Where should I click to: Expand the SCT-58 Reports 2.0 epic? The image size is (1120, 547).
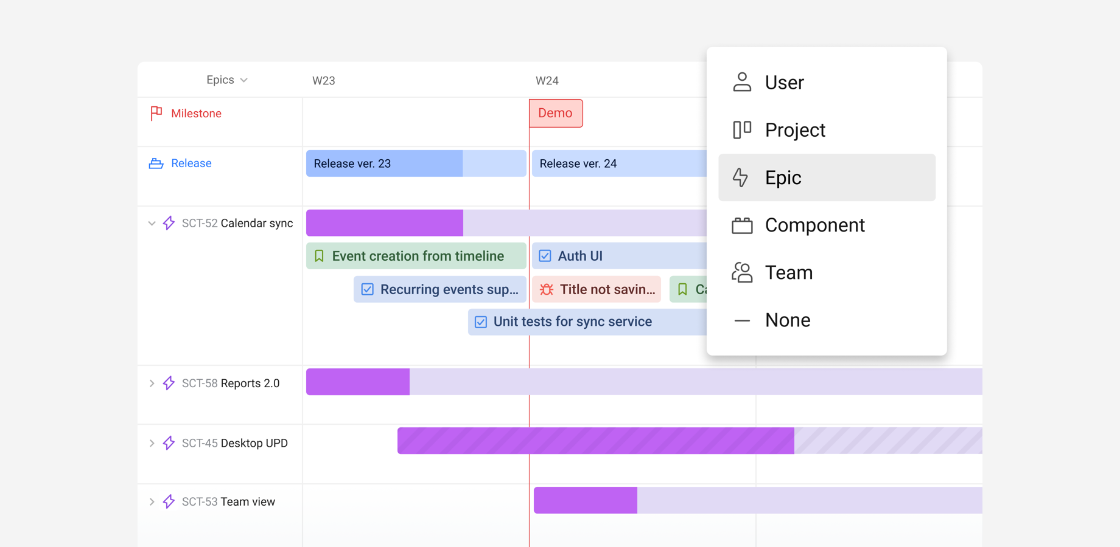point(152,383)
